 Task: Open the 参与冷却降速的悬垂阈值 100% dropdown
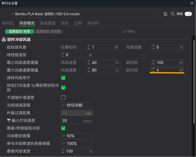pos(77,144)
